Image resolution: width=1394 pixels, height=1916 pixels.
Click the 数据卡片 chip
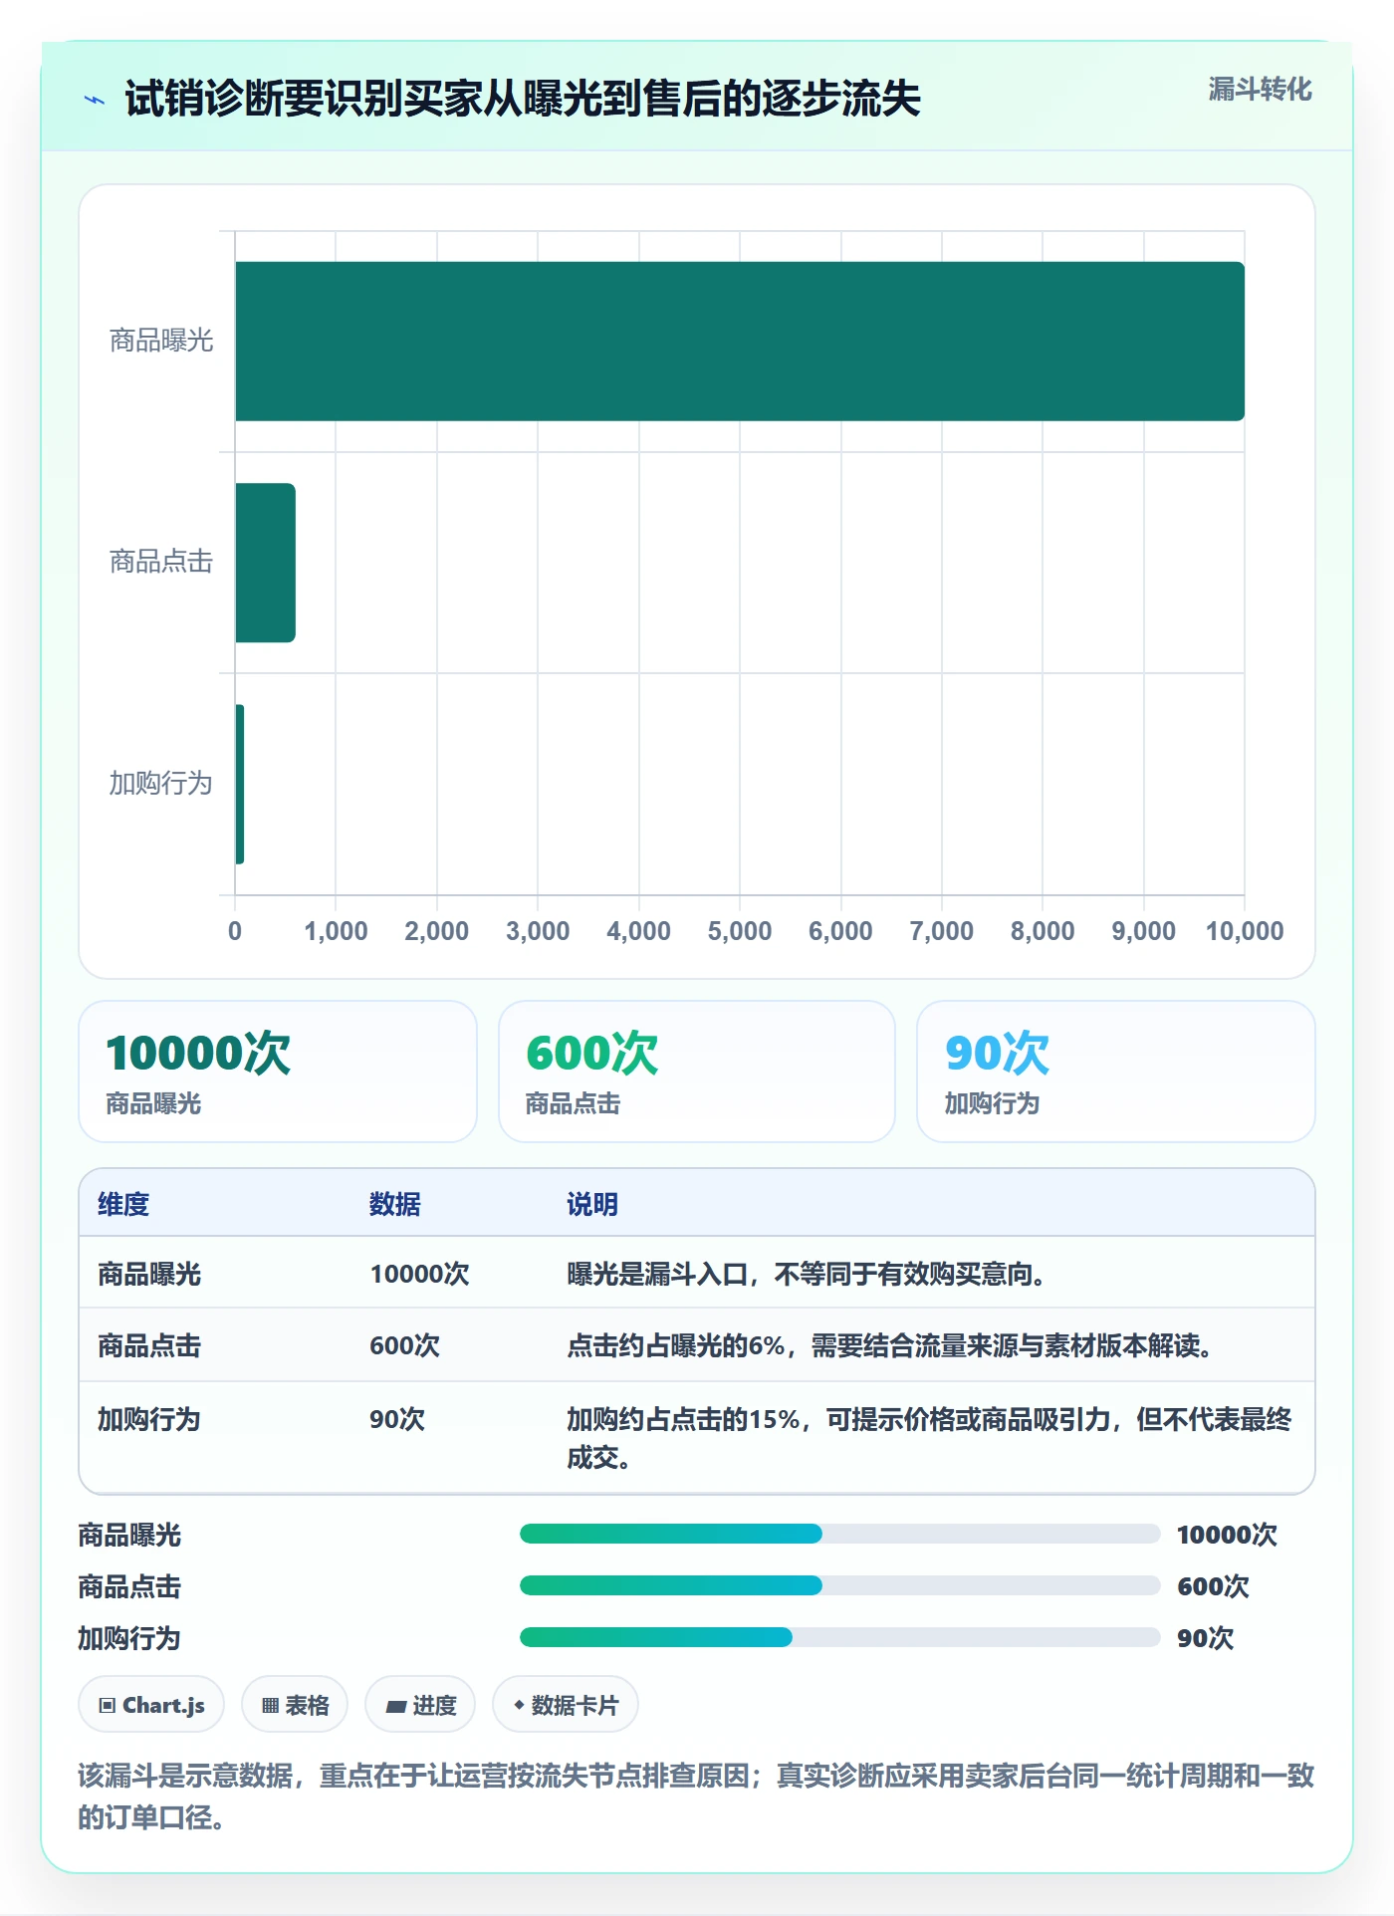pyautogui.click(x=566, y=1705)
